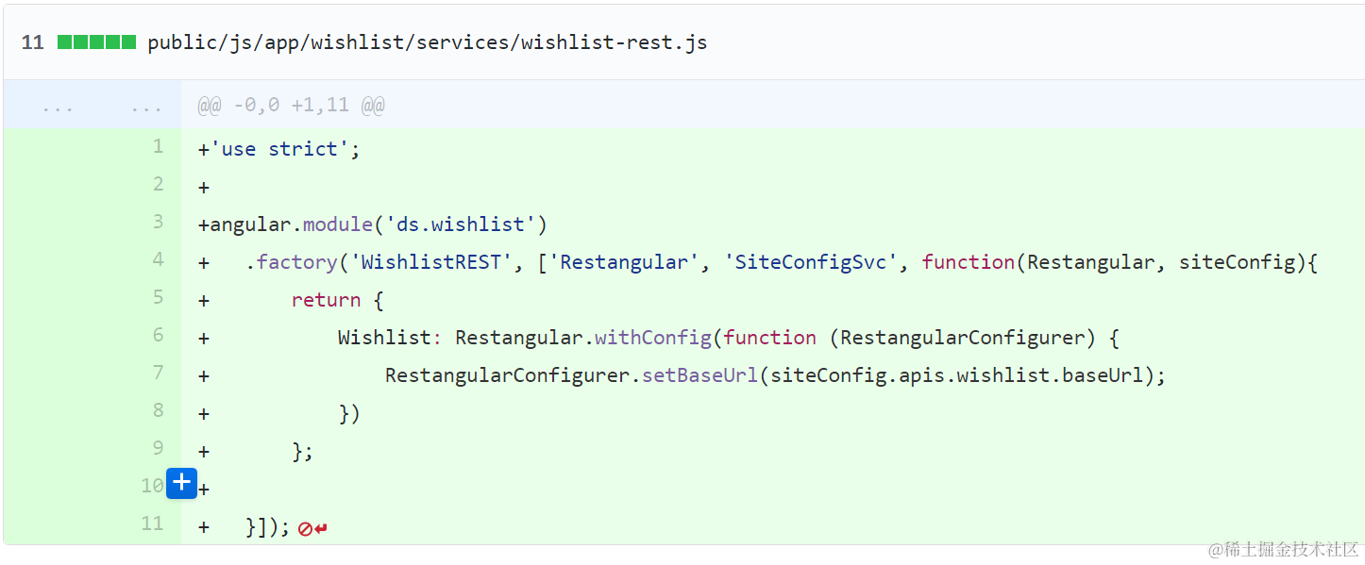
Task: Open file path wishlist-rest.js link
Action: click(x=428, y=42)
